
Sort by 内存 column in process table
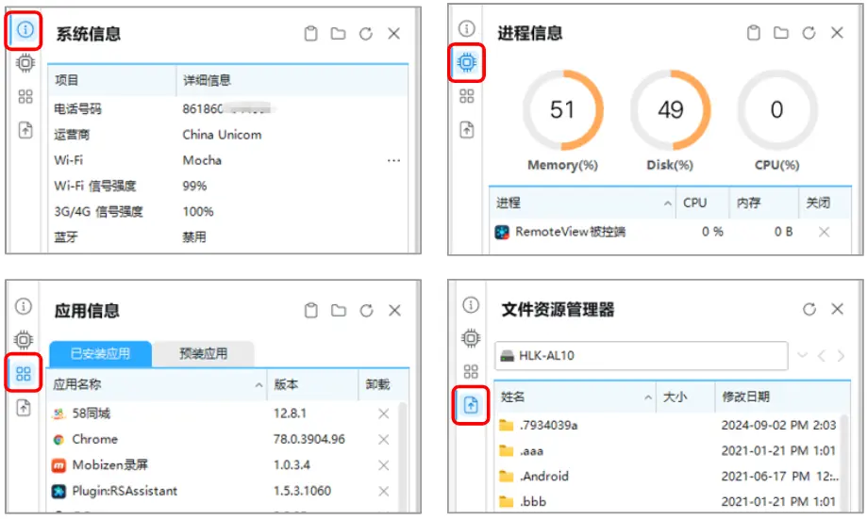(x=763, y=203)
